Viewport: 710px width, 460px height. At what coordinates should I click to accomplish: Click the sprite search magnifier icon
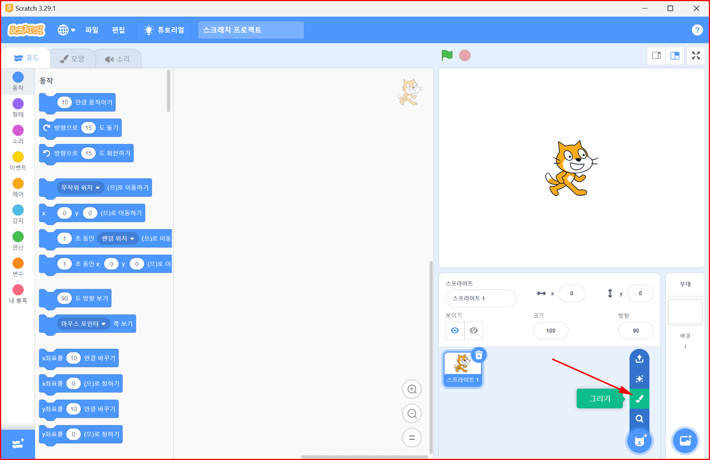click(x=639, y=419)
